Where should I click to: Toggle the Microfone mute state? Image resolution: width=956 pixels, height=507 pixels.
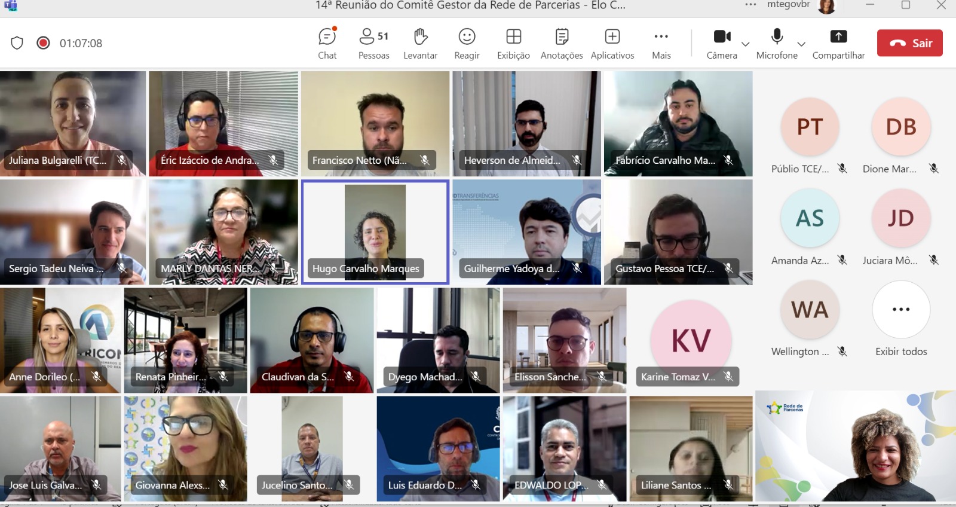tap(777, 44)
